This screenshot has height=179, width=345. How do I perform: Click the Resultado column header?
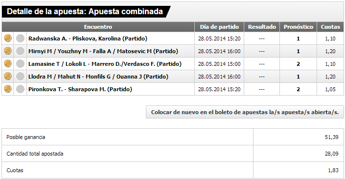pyautogui.click(x=262, y=27)
